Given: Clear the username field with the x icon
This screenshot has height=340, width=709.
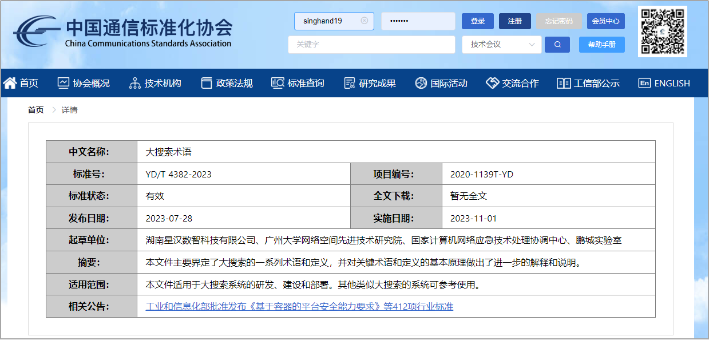Looking at the screenshot, I should (365, 21).
